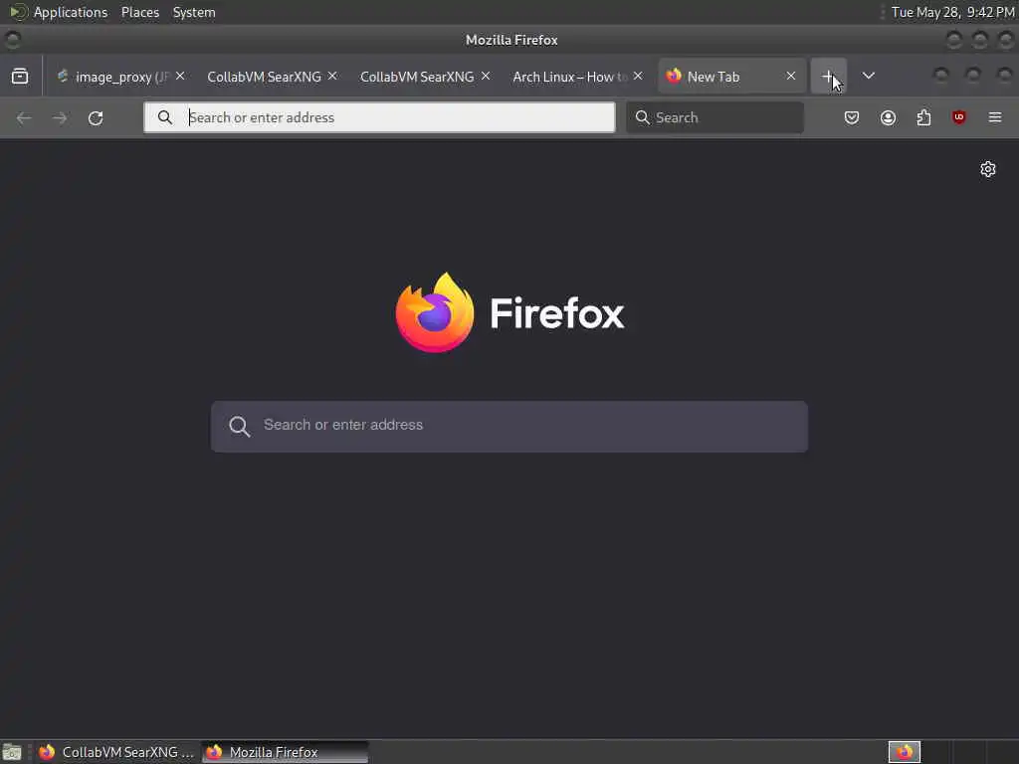Screen dimensions: 1019x764
Task: Open the System menu
Action: pyautogui.click(x=194, y=12)
